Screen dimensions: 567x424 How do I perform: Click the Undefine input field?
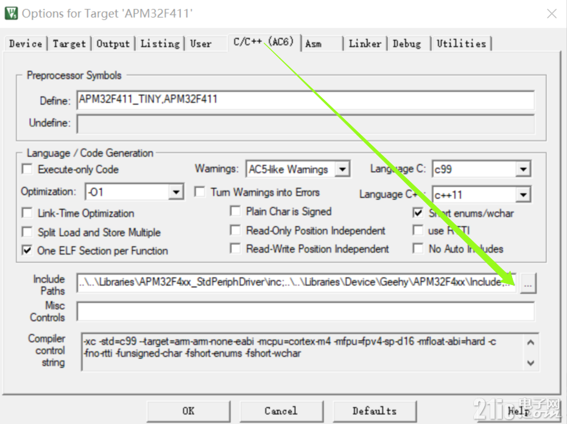(x=305, y=124)
